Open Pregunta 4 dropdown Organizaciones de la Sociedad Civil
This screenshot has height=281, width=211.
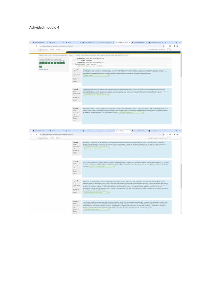(96, 148)
